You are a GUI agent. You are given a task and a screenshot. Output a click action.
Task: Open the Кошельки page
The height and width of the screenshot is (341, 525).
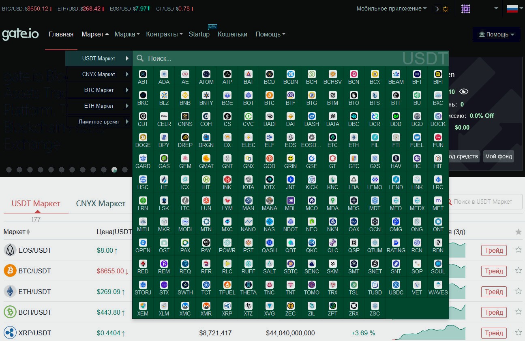pos(232,34)
